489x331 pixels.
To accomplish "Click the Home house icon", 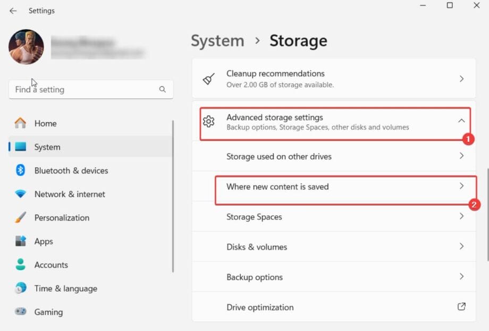I will pos(19,123).
